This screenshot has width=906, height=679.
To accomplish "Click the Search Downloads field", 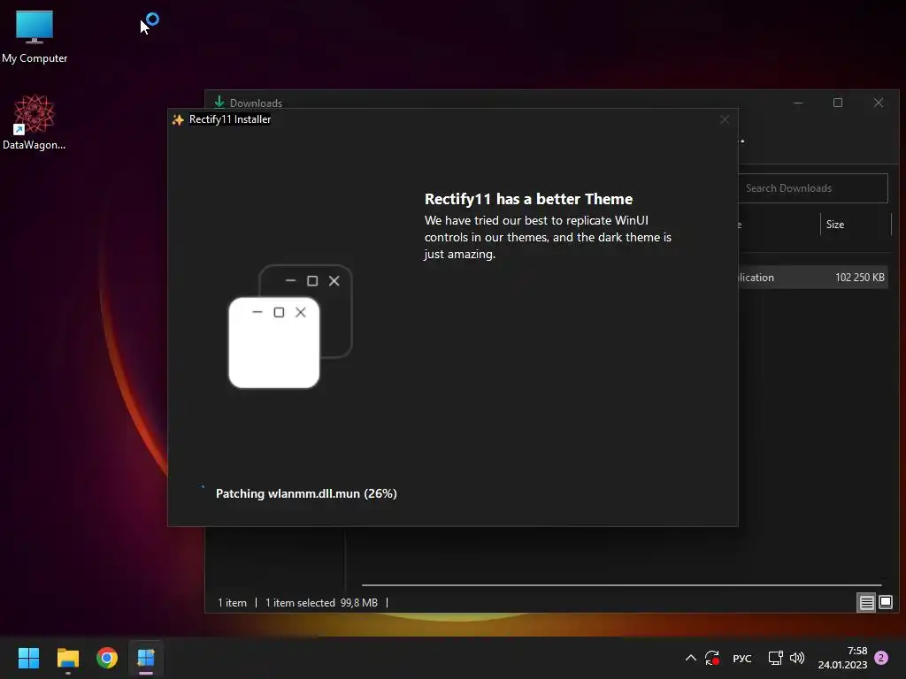I will coord(813,188).
